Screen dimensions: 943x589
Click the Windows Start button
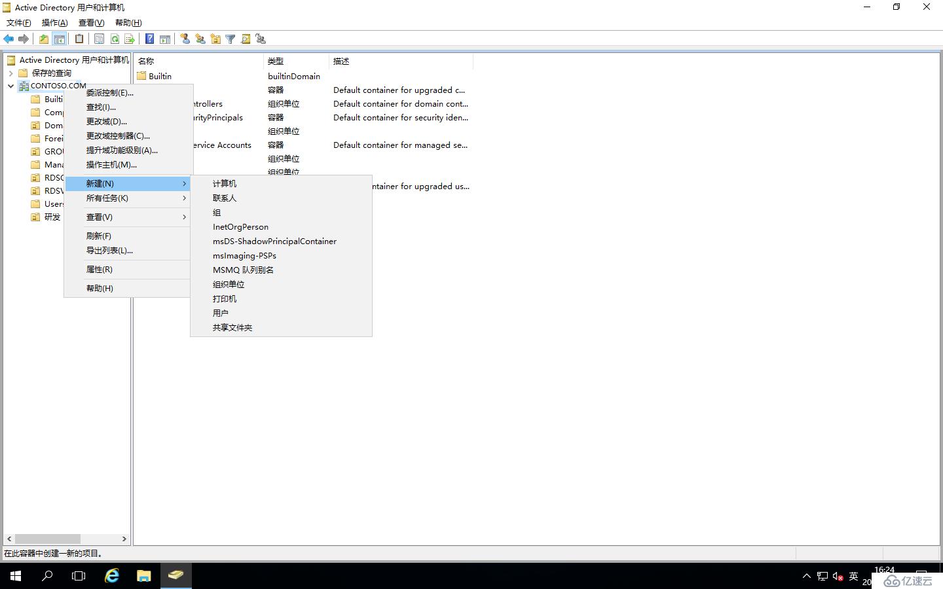coord(16,576)
